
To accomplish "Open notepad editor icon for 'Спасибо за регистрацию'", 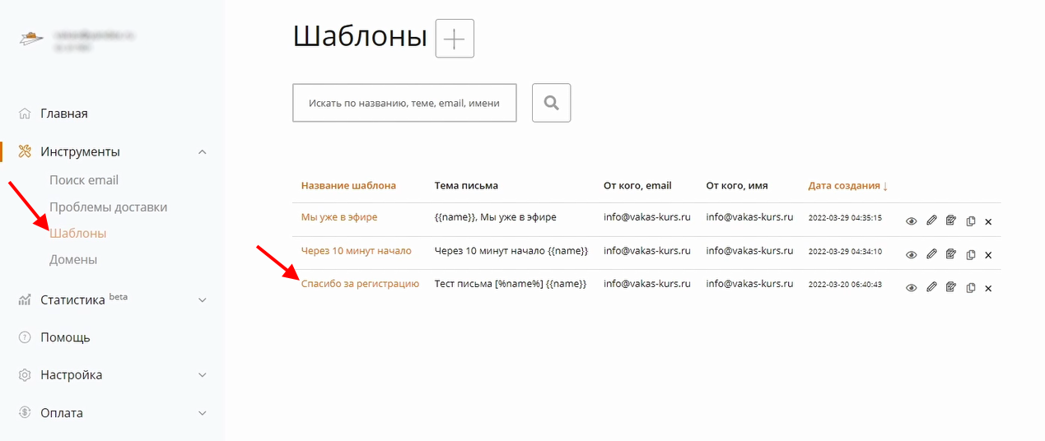I will pyautogui.click(x=951, y=287).
